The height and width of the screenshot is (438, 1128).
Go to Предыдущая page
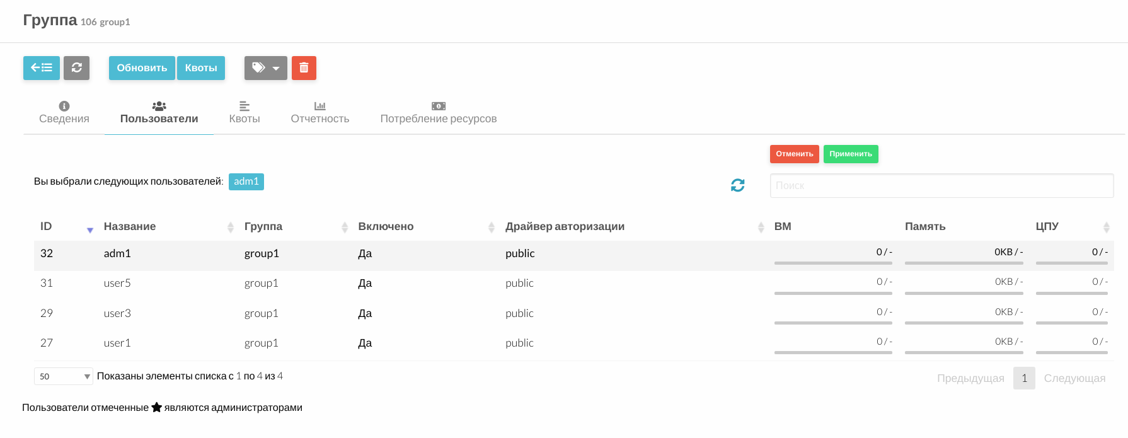click(970, 378)
